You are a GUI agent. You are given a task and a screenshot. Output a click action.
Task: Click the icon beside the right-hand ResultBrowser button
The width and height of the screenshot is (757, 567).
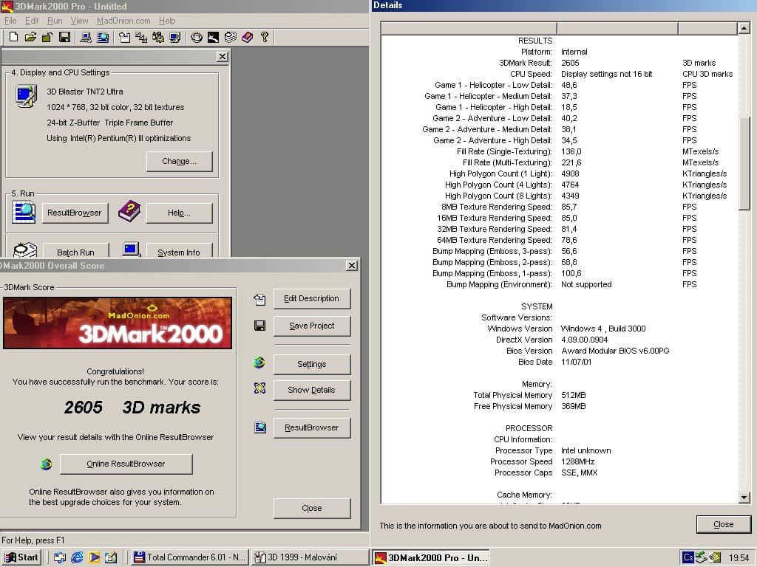tap(260, 427)
